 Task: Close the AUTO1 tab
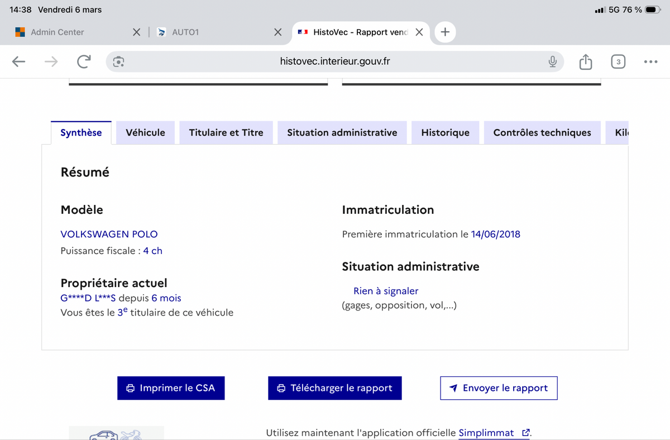click(277, 32)
